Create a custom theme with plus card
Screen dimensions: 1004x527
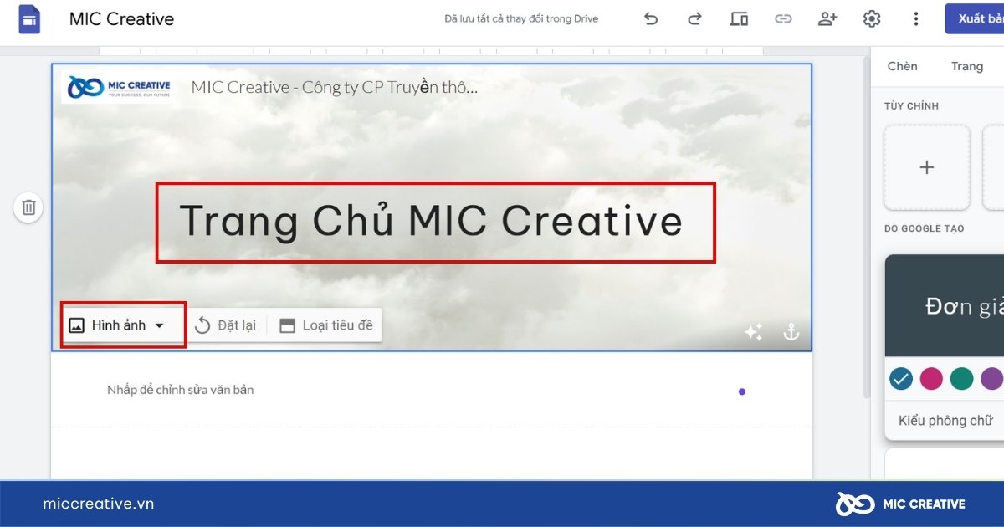[x=927, y=167]
